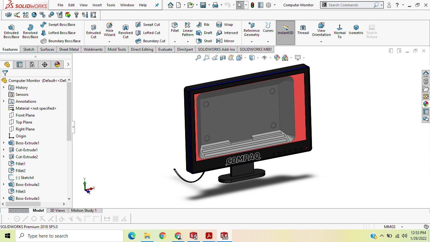Expand the Boss-Extrude1 feature node

click(x=4, y=143)
